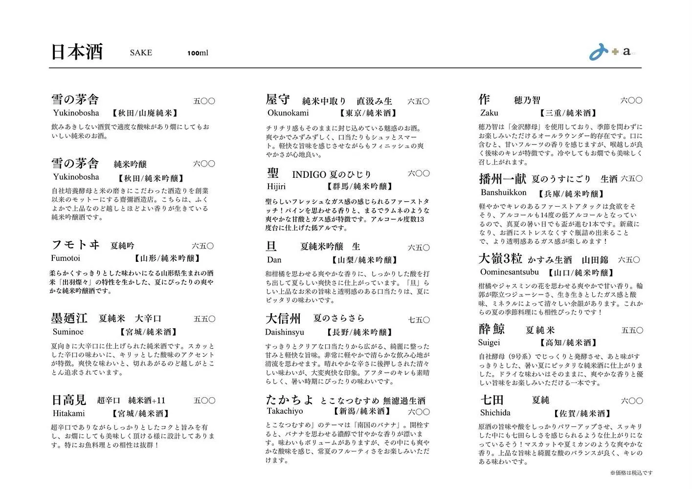Click the 日本酒 header title
This screenshot has width=692, height=489.
point(77,51)
